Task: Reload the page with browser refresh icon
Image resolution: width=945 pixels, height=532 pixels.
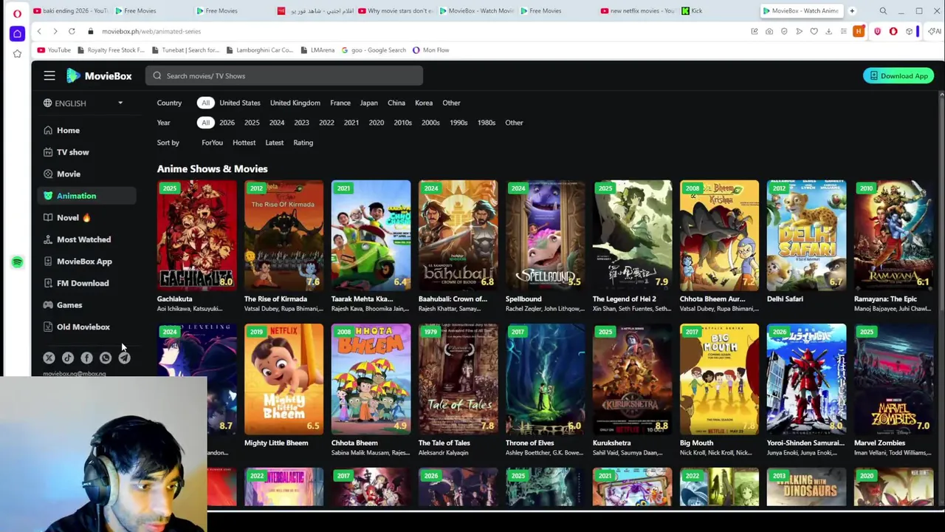Action: pyautogui.click(x=72, y=31)
